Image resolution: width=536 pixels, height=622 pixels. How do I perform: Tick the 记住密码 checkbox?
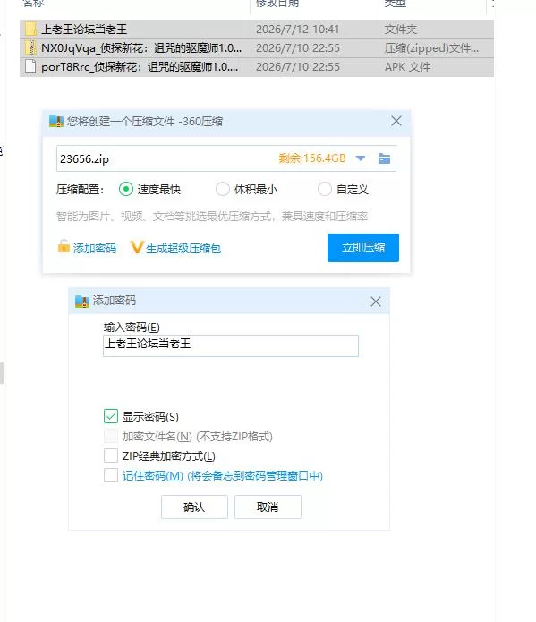click(x=111, y=475)
